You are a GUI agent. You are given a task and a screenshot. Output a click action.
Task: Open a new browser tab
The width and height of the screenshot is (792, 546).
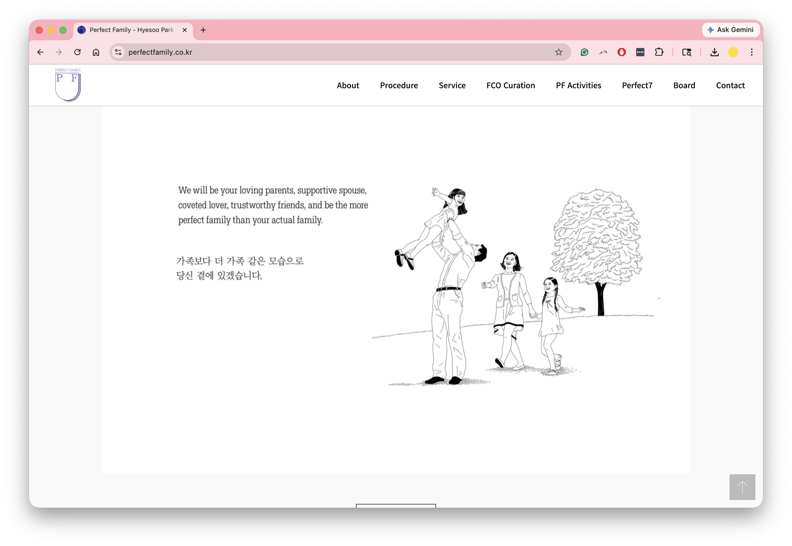click(203, 30)
